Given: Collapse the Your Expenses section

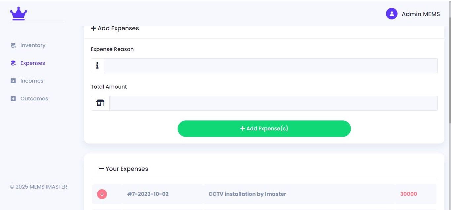Looking at the screenshot, I should [101, 169].
